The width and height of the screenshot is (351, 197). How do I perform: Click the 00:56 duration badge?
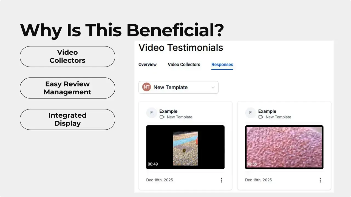pyautogui.click(x=251, y=164)
